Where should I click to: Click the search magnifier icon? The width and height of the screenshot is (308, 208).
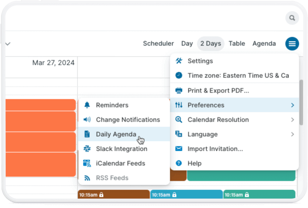pyautogui.click(x=292, y=18)
